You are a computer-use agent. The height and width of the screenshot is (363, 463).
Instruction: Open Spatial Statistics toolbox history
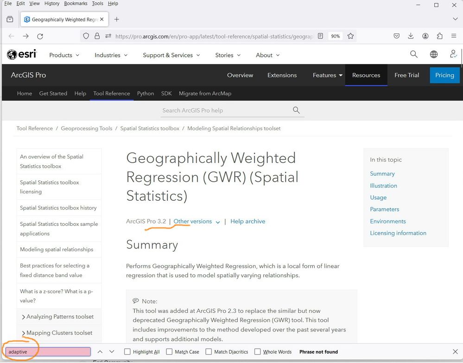click(58, 208)
